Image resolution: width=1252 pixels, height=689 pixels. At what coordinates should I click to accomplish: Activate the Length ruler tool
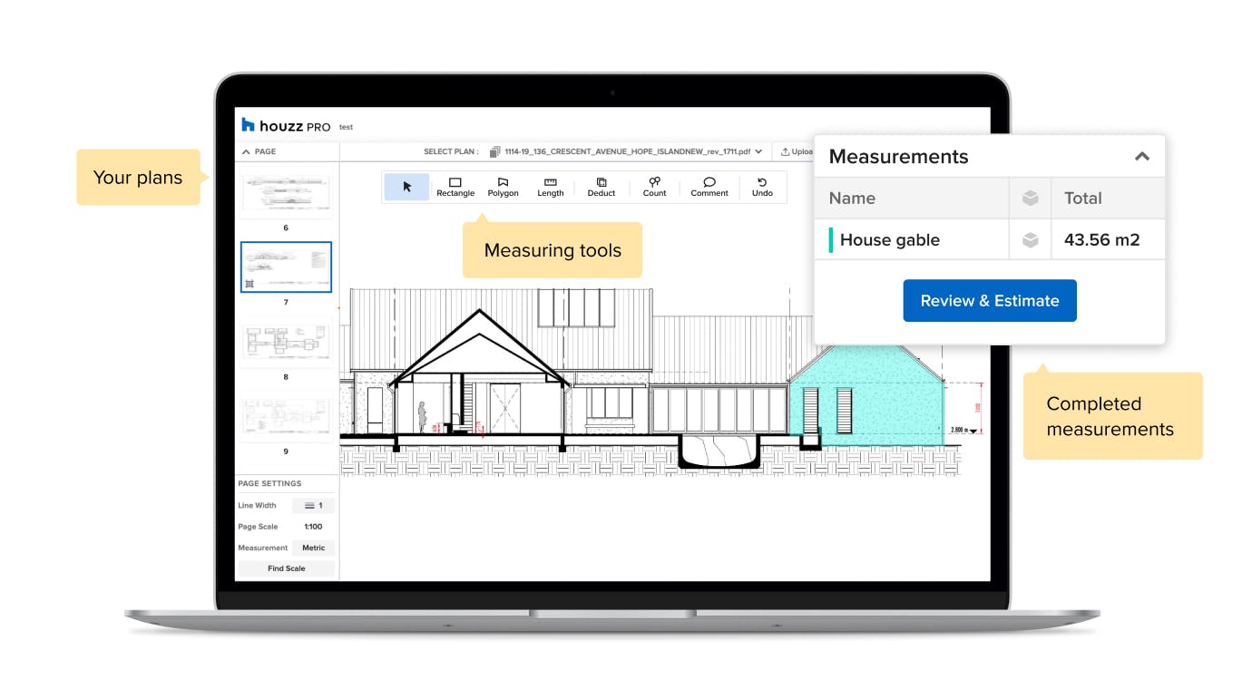tap(550, 187)
